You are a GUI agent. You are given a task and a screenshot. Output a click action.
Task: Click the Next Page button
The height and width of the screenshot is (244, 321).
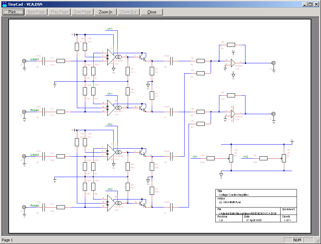[x=36, y=12]
